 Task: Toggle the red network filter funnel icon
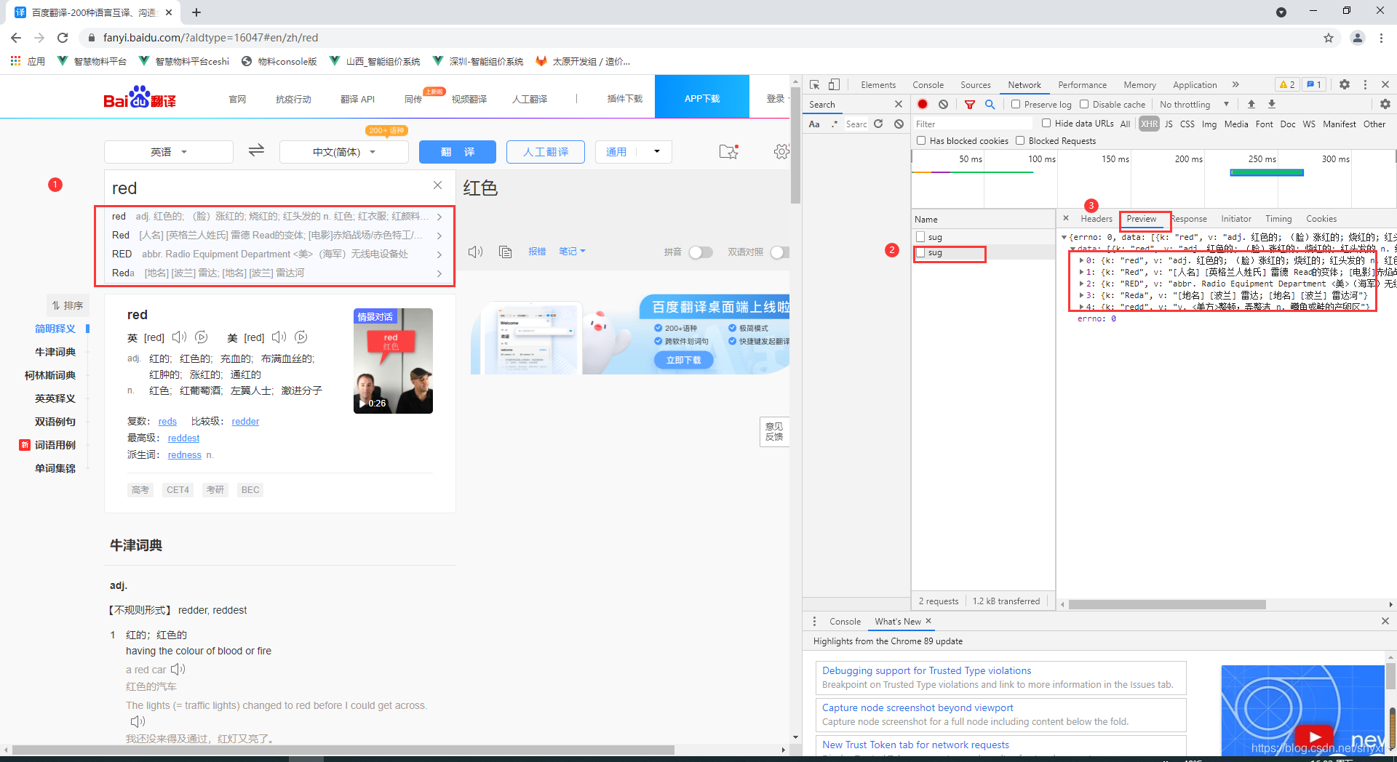pyautogui.click(x=969, y=104)
